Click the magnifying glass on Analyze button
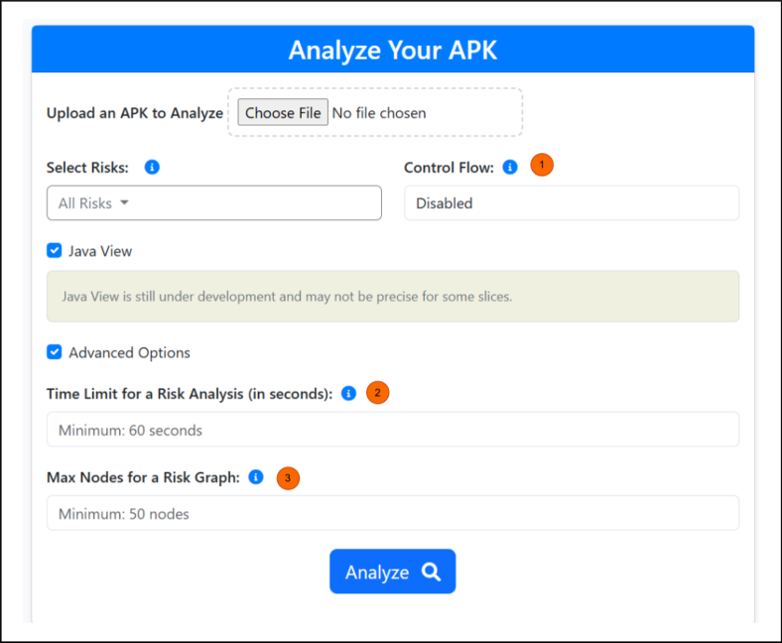This screenshot has width=782, height=643. 431,572
